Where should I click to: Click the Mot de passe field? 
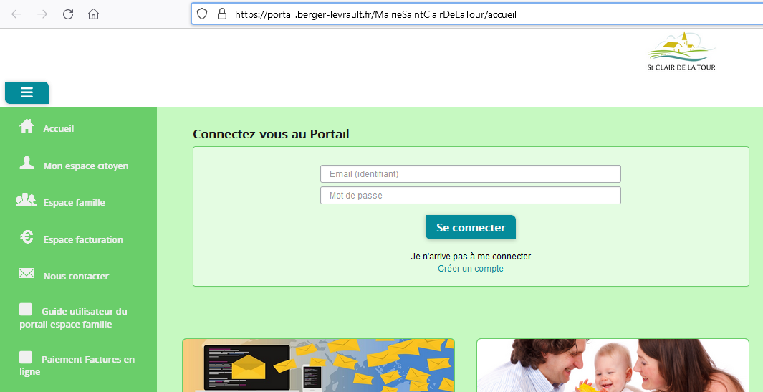click(471, 195)
